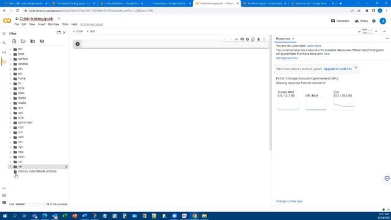
Task: Add a comment to the cell
Action: 242,39
